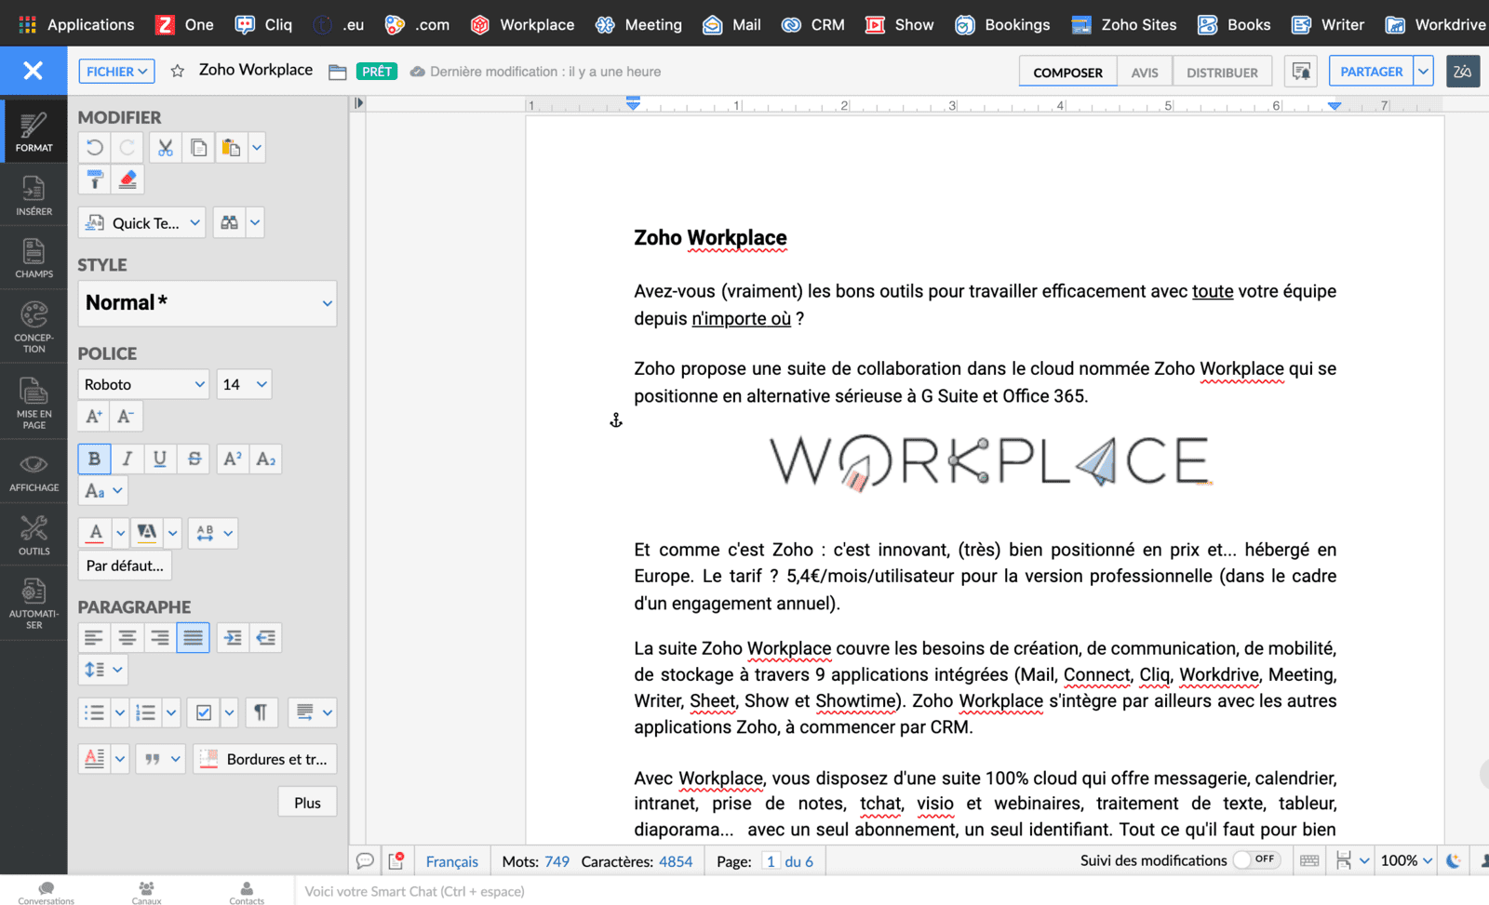Switch to the DISTRIBUER tab
1489x905 pixels.
click(x=1222, y=73)
